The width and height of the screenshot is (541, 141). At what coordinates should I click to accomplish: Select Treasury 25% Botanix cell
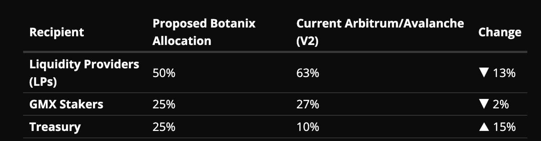pos(164,127)
